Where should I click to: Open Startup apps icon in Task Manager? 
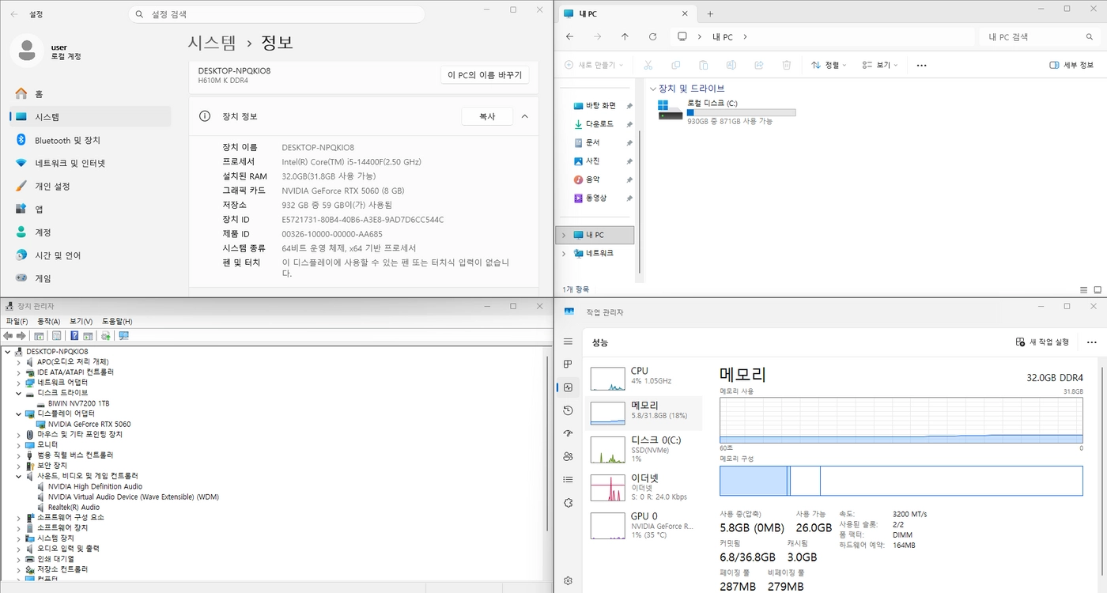[x=568, y=433]
